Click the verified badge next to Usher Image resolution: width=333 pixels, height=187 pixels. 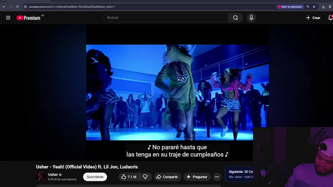coord(60,175)
